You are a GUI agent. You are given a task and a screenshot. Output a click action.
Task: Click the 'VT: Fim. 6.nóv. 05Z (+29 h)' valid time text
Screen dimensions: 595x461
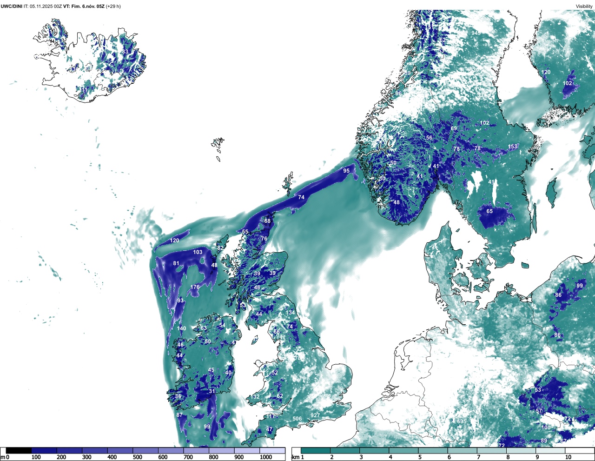(x=92, y=6)
